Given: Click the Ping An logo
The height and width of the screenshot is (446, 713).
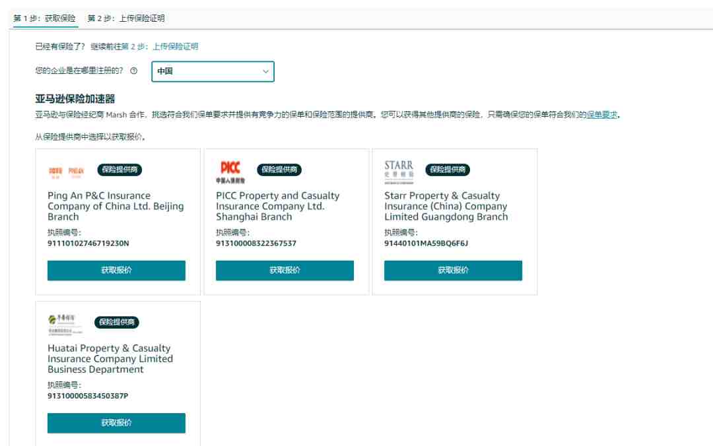Looking at the screenshot, I should click(x=67, y=172).
